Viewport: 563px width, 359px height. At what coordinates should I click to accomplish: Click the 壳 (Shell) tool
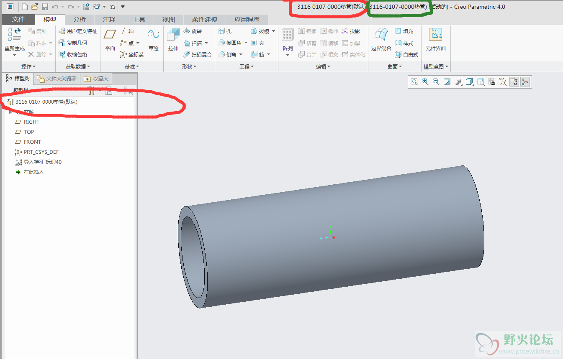(257, 43)
